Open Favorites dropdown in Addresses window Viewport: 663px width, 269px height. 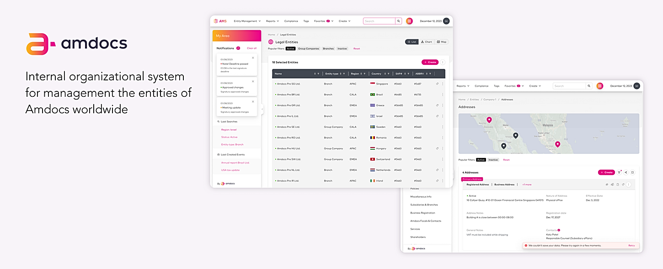tap(514, 86)
